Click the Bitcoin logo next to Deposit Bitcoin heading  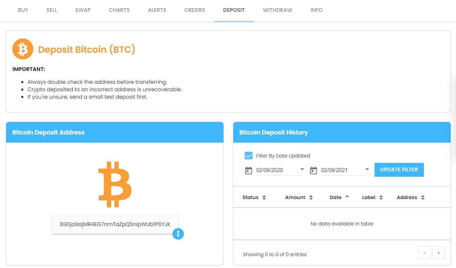click(x=22, y=49)
